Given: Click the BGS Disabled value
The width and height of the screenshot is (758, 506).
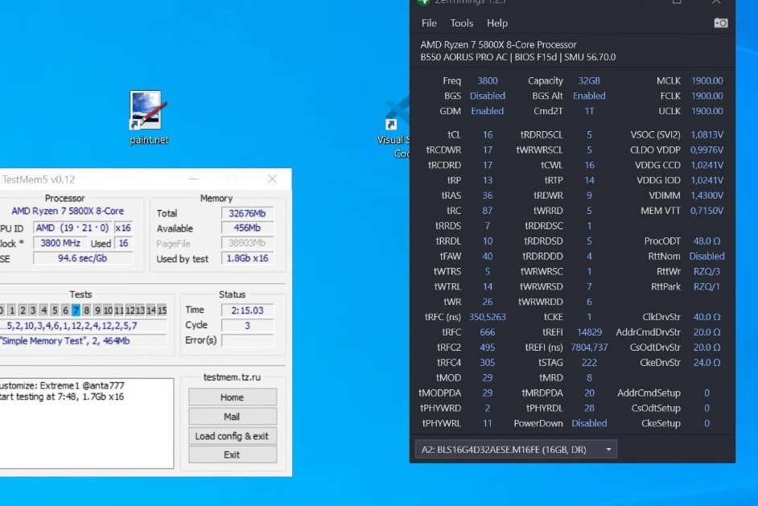Looking at the screenshot, I should (x=488, y=96).
